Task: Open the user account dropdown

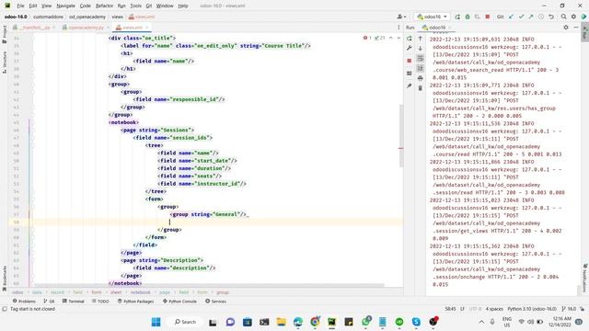Action: tap(401, 17)
